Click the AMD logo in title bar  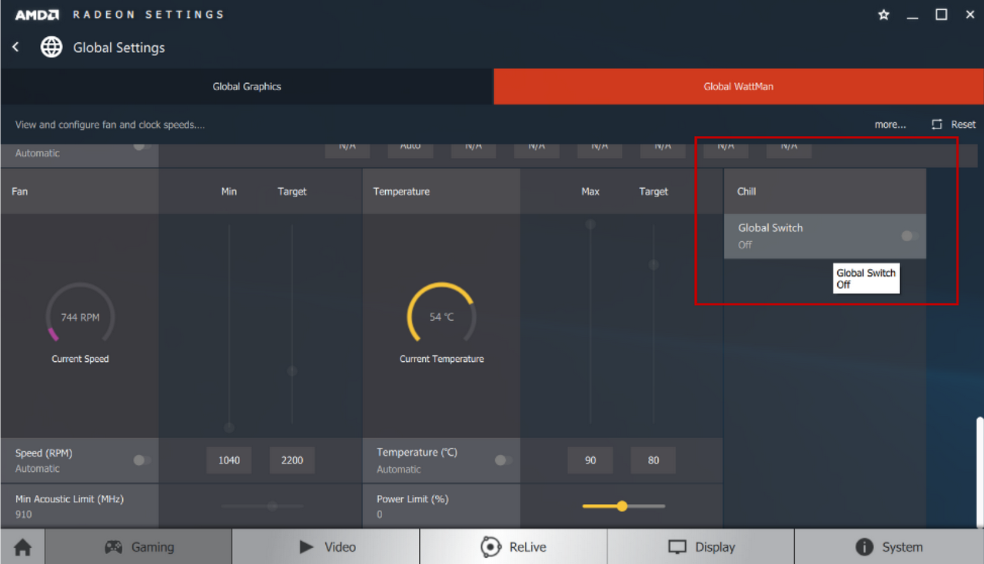pyautogui.click(x=38, y=15)
